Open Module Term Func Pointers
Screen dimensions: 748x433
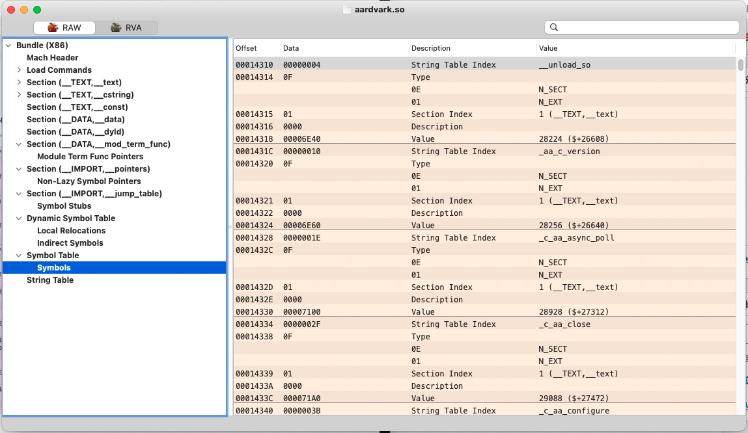(90, 157)
